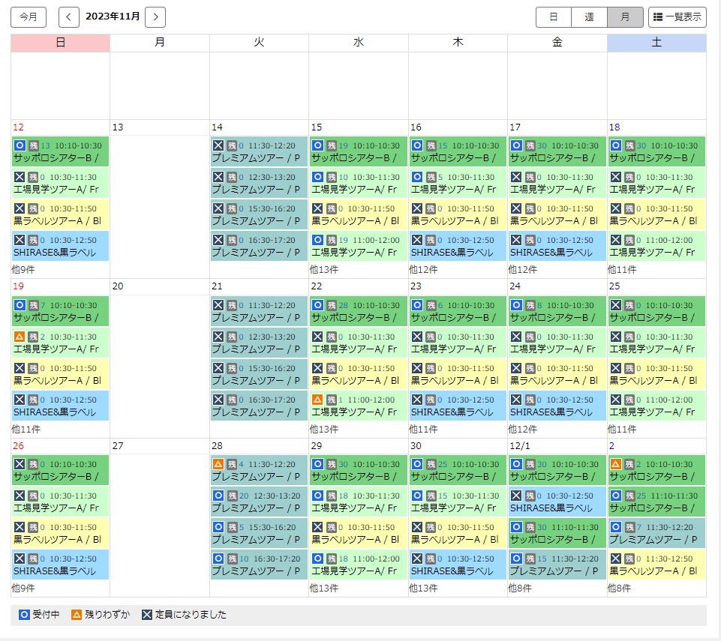This screenshot has width=721, height=641.
Task: Click available icon on Nov 28 12:30-13:20 premium tour
Action: [218, 496]
